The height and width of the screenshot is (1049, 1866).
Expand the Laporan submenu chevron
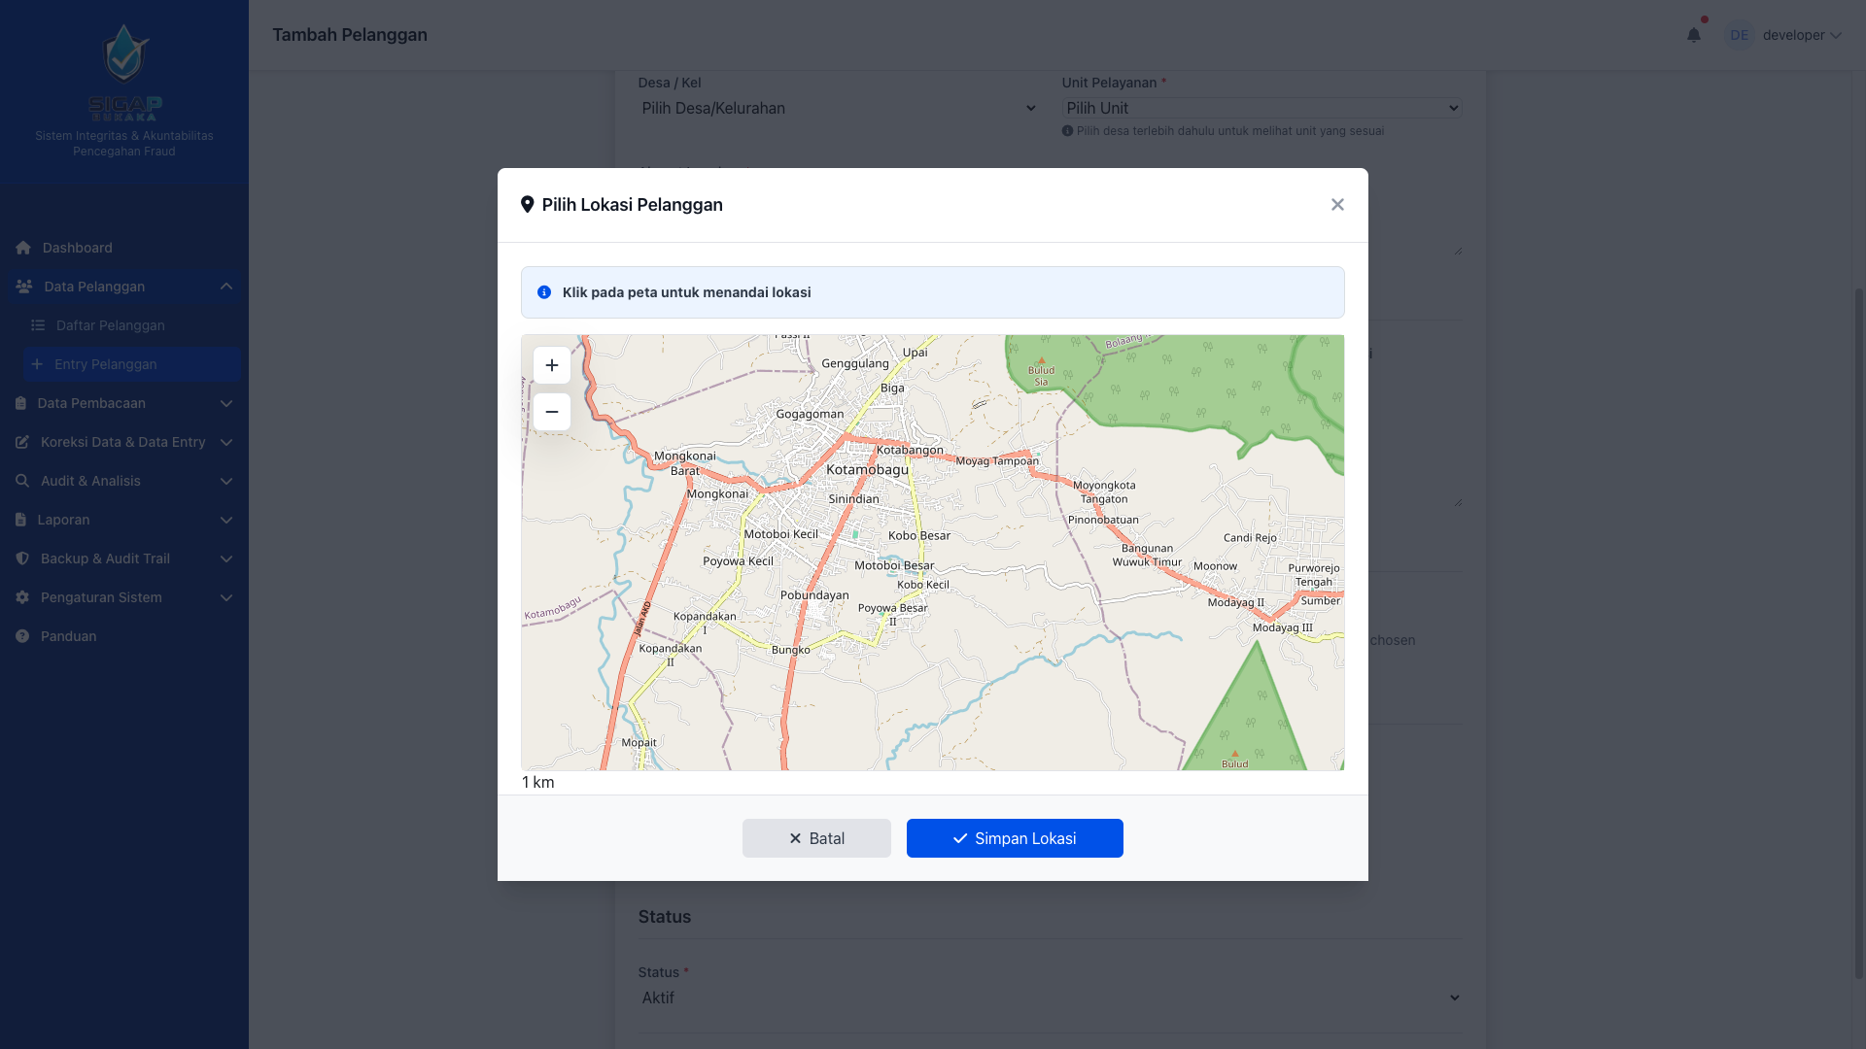click(x=225, y=520)
